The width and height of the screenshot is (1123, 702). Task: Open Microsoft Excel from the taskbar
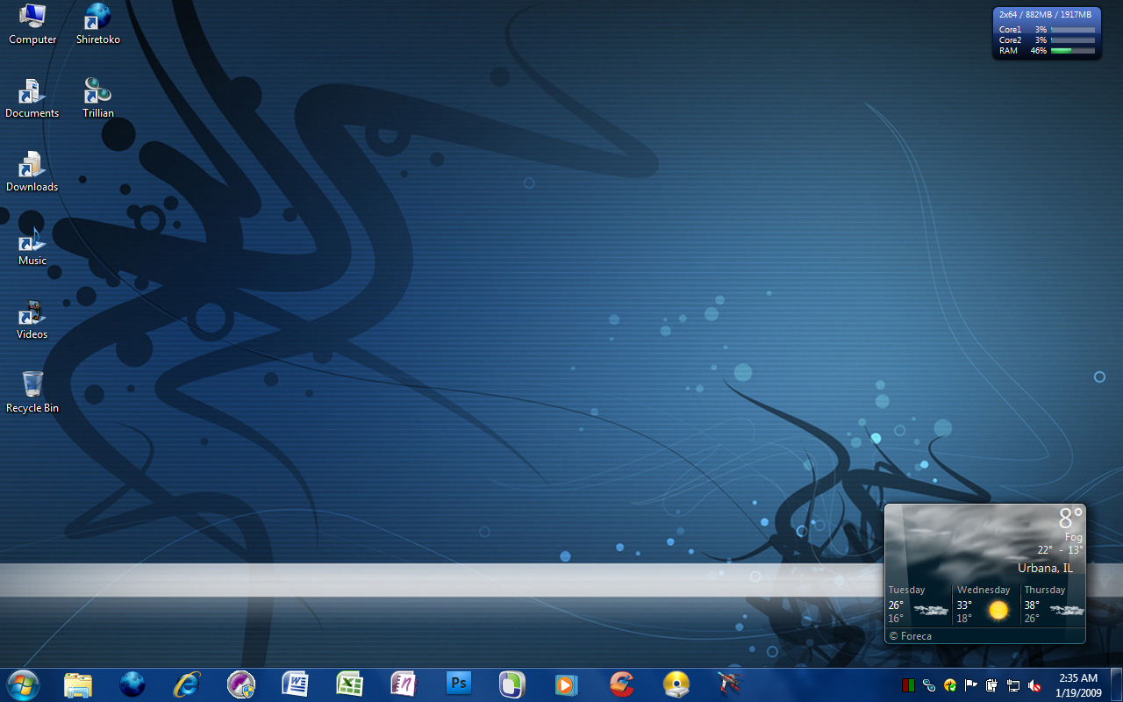click(350, 684)
